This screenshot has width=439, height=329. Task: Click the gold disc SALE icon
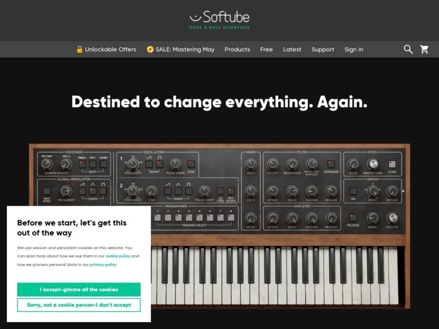point(150,50)
